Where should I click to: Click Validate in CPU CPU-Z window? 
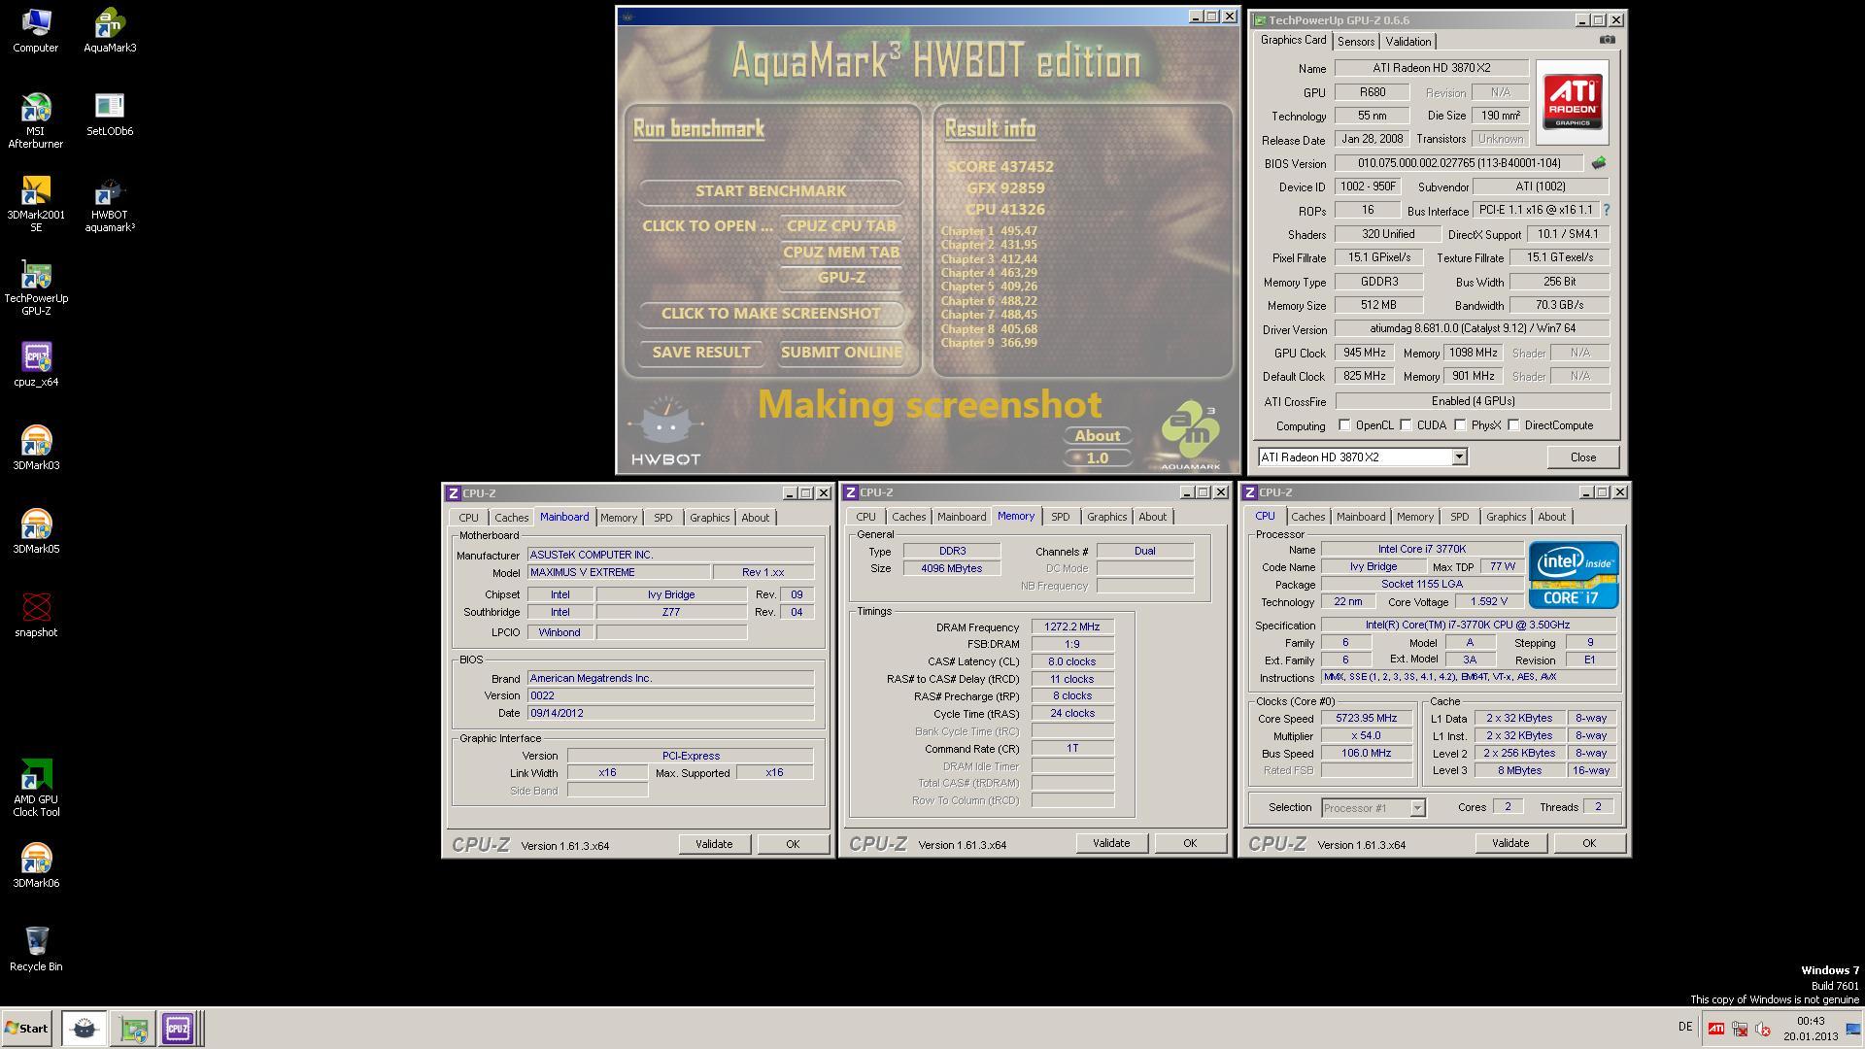click(x=1509, y=843)
